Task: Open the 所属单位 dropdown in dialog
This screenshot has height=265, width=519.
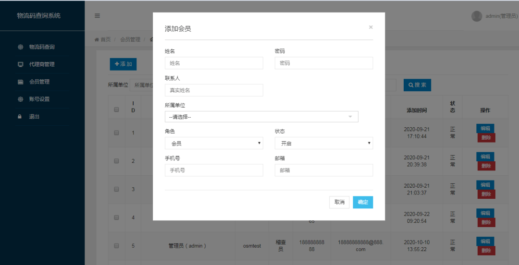Action: coord(261,117)
